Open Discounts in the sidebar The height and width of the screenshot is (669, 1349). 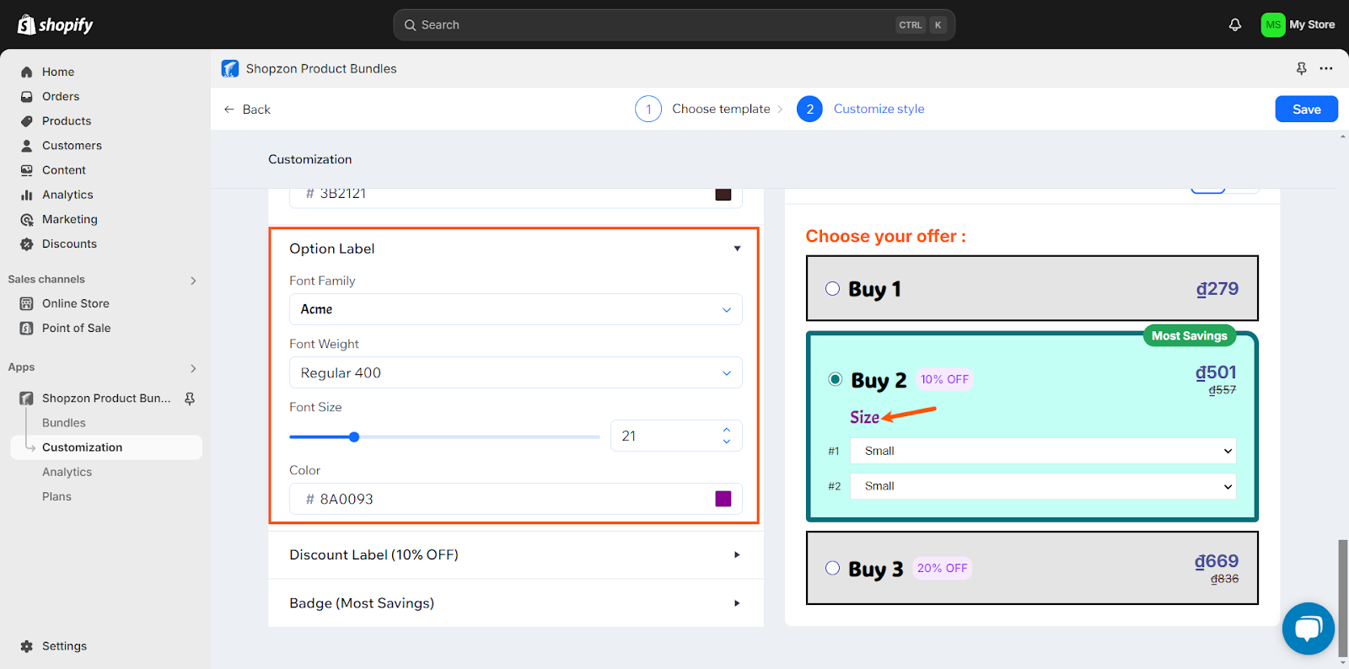69,244
